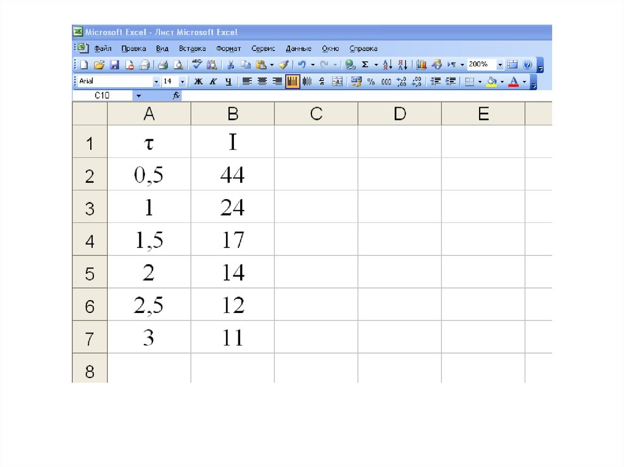Viewport: 624px width, 467px height.
Task: Sort descending Я to А
Action: pos(402,65)
